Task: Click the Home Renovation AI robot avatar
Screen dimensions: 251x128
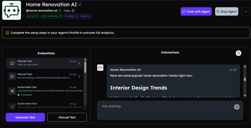Action: pyautogui.click(x=12, y=10)
